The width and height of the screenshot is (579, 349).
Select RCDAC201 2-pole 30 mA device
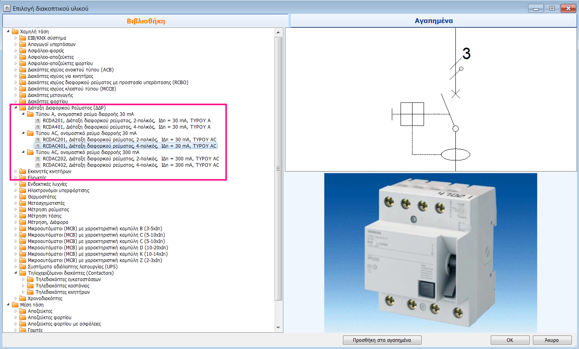tap(130, 140)
